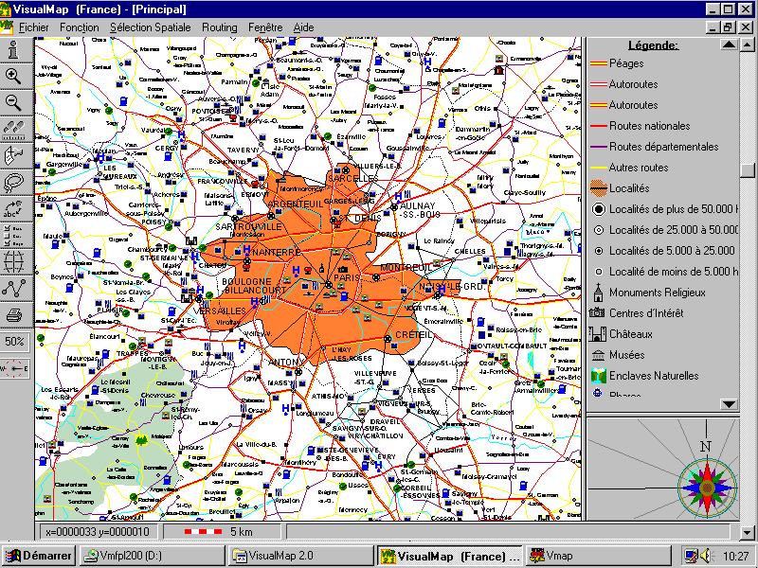758x568 pixels.
Task: Open the abc label tool
Action: [14, 208]
